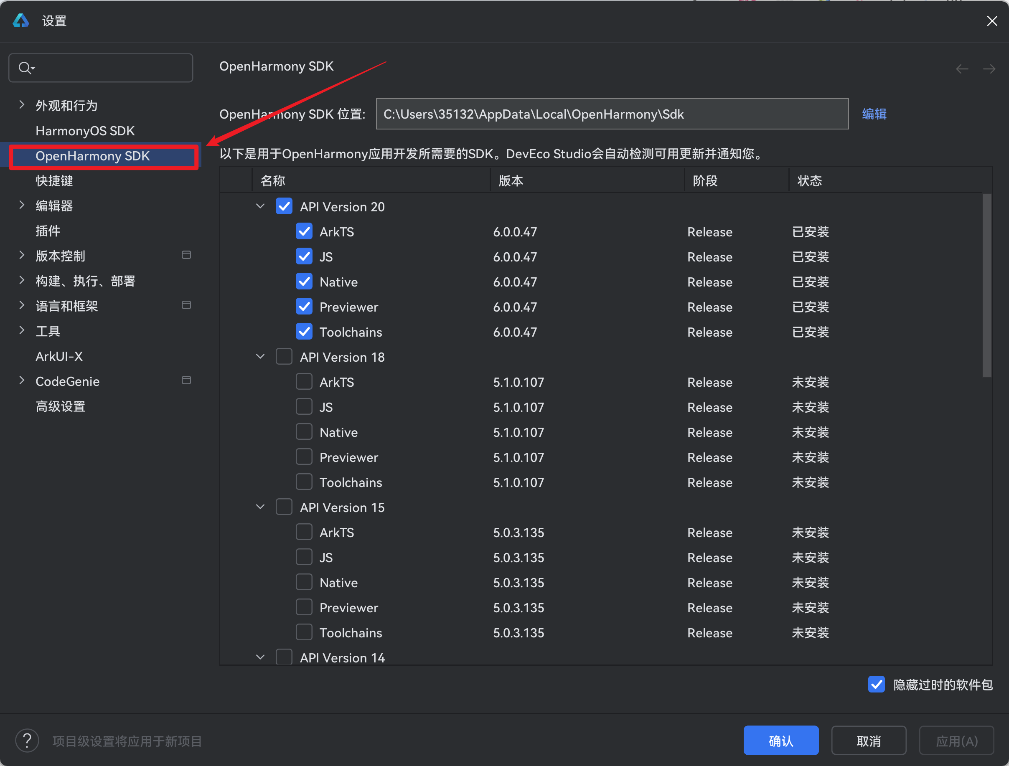
Task: Collapse the API Version 15 group
Action: [260, 507]
